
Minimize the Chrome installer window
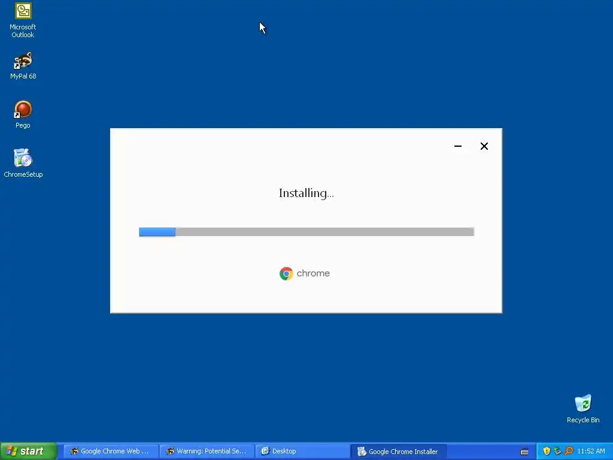click(x=458, y=146)
